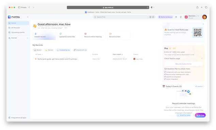Expand Check feature usage

click(x=183, y=58)
